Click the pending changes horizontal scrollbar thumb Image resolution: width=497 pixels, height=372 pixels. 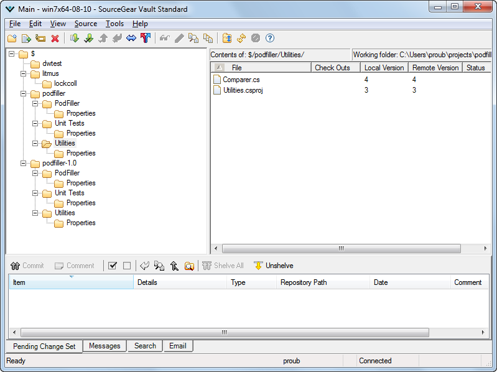pyautogui.click(x=225, y=332)
